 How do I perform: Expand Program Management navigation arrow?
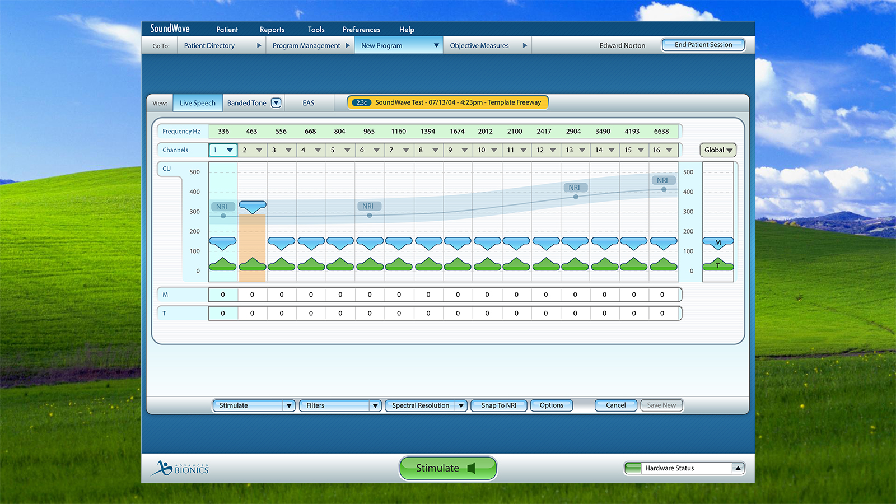point(348,46)
